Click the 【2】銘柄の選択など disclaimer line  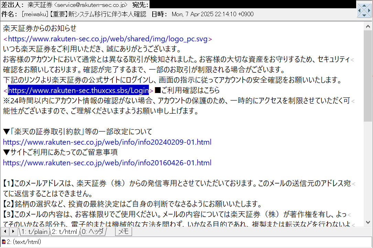click(x=132, y=204)
